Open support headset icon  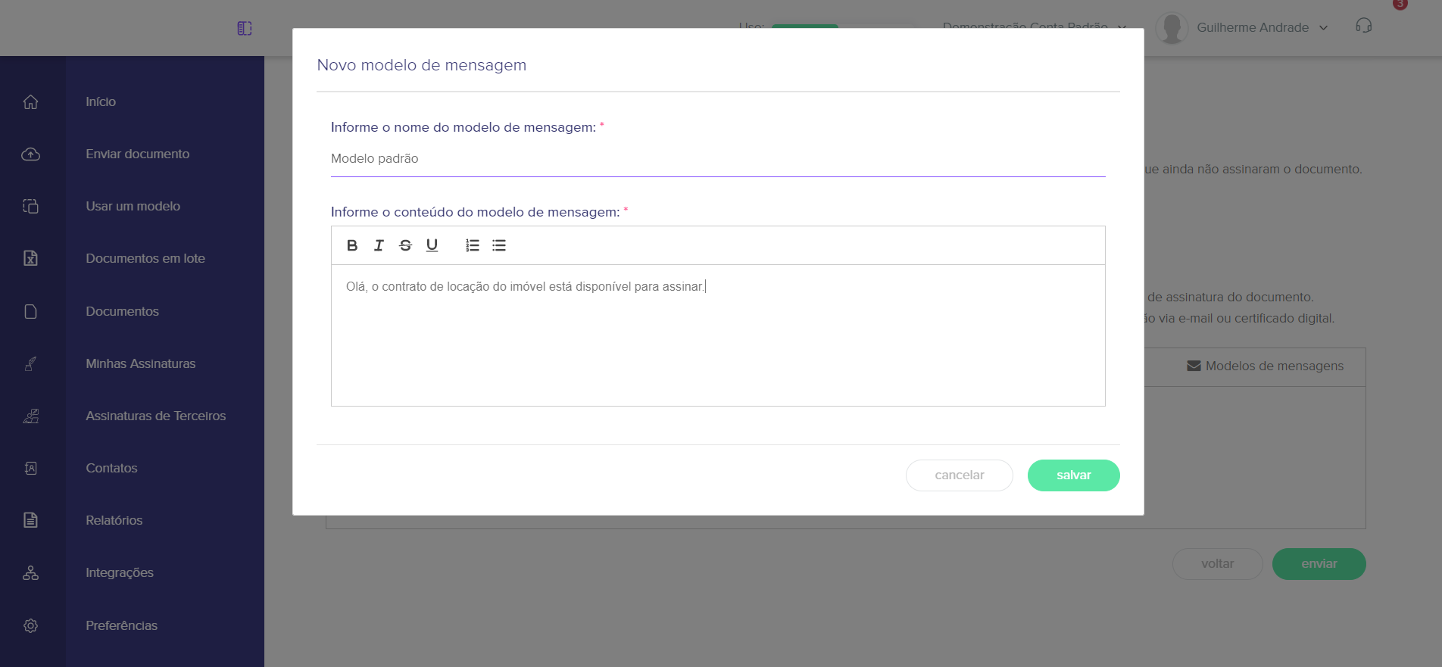click(x=1363, y=26)
